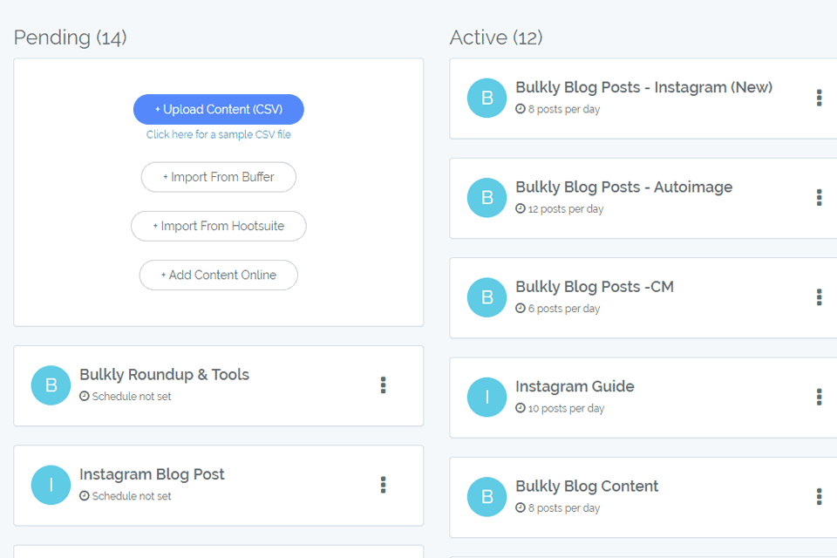Image resolution: width=837 pixels, height=558 pixels.
Task: Click the Bulkly Roundup & Tools avatar icon
Action: (x=51, y=385)
